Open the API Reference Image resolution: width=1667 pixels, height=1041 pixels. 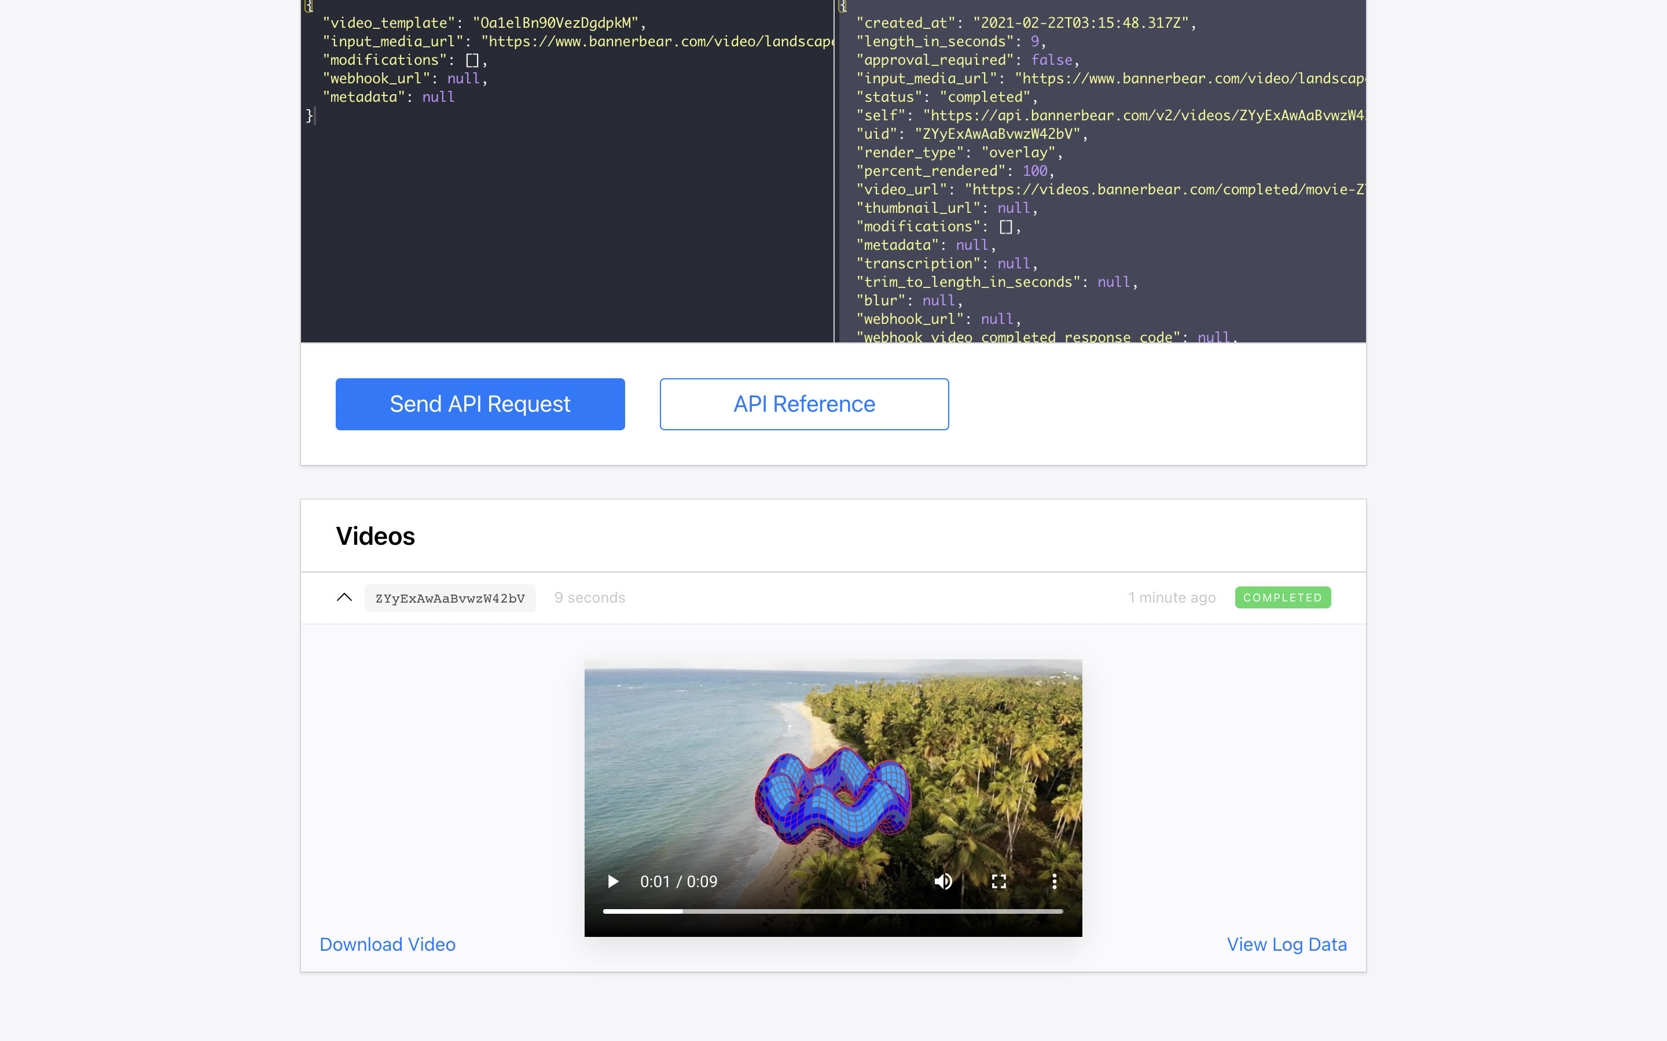click(x=804, y=404)
